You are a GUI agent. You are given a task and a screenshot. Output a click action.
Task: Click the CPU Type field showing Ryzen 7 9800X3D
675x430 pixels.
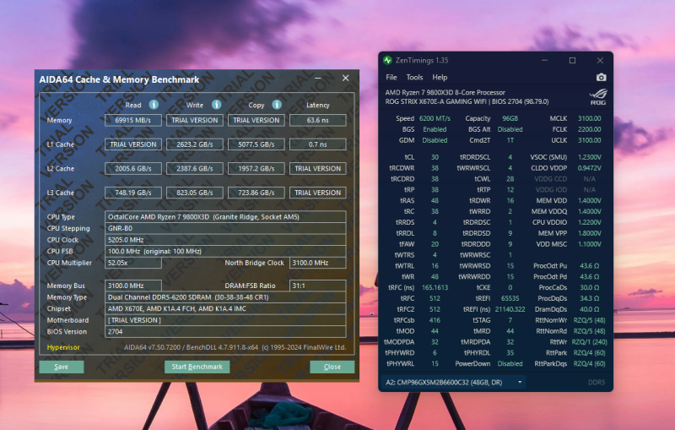(x=225, y=217)
